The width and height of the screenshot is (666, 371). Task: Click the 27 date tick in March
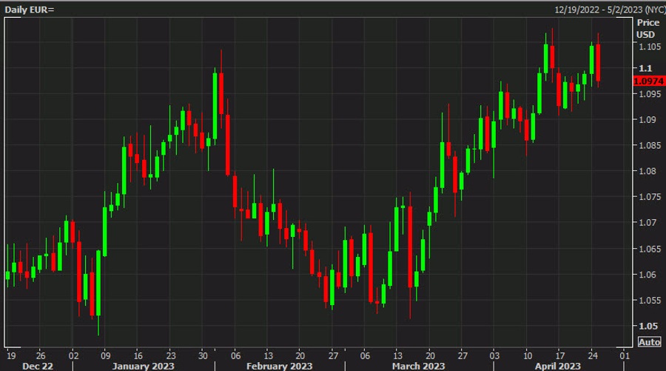pos(462,355)
